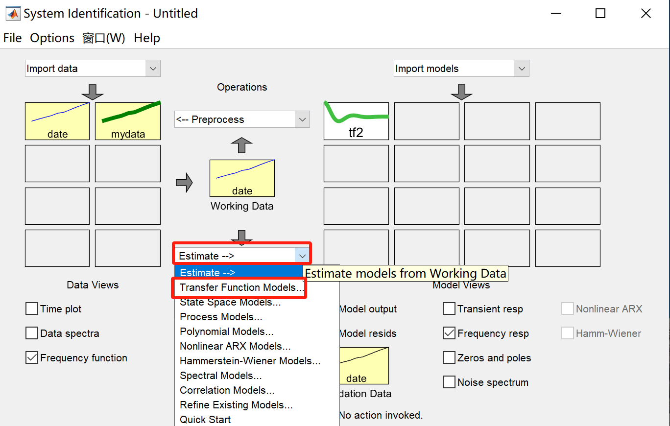The width and height of the screenshot is (670, 426).
Task: Select the tf2 model thumbnail
Action: [356, 121]
